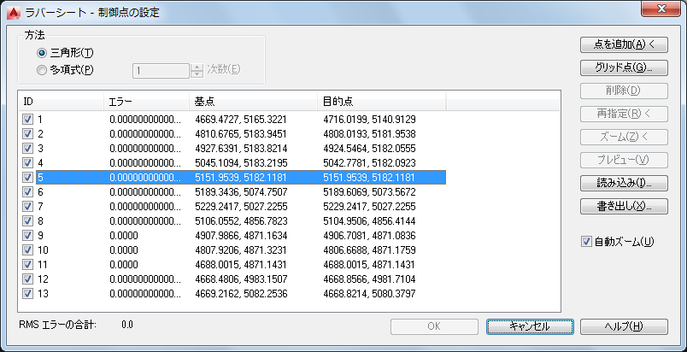This screenshot has height=352, width=687.
Task: Click highlighted base point 5151.9539, 5182.1181
Action: click(241, 178)
